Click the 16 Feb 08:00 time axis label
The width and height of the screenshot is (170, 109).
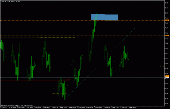coord(98,107)
